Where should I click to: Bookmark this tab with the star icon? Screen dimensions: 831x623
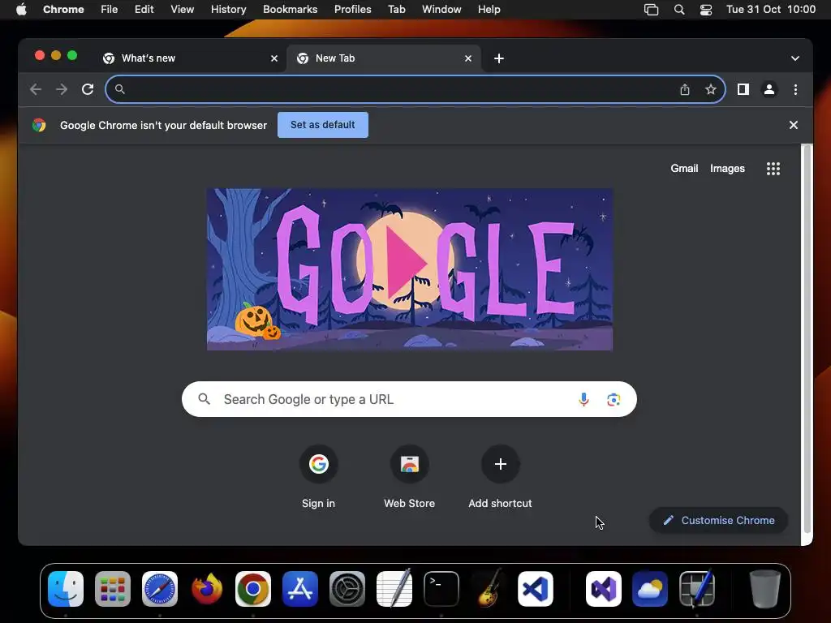click(x=711, y=89)
